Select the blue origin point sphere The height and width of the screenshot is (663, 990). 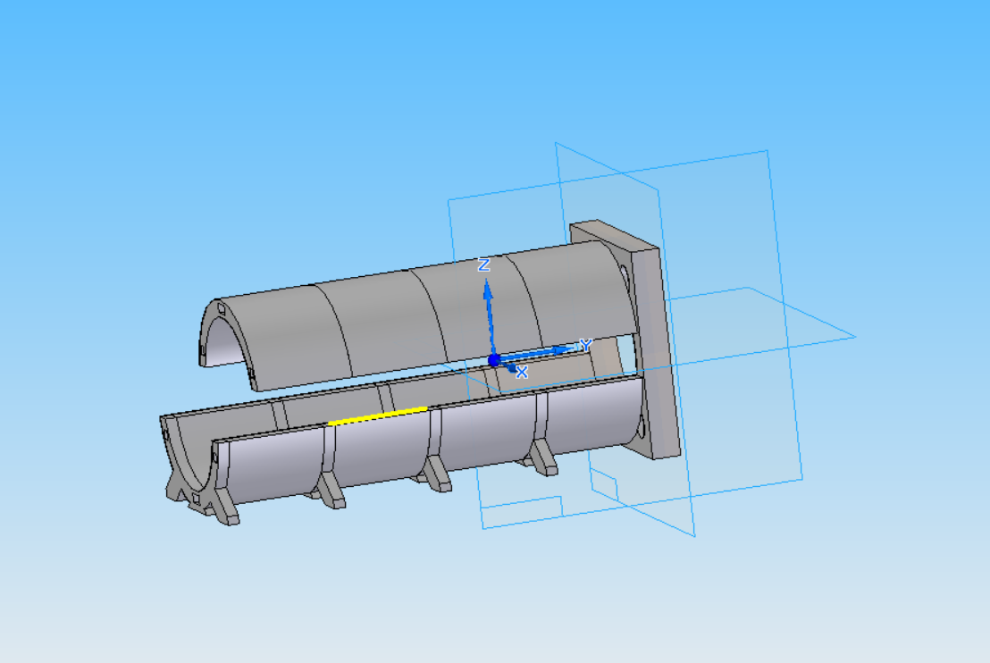[x=494, y=360]
